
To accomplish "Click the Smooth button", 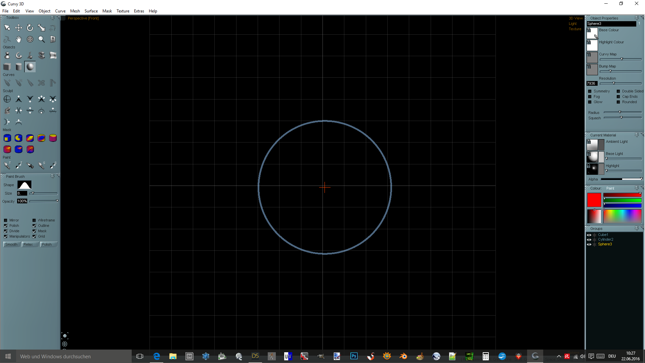I will click(12, 245).
